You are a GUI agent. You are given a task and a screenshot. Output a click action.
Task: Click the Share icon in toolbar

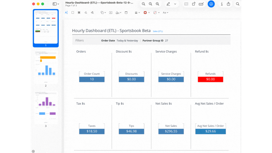(228, 4)
